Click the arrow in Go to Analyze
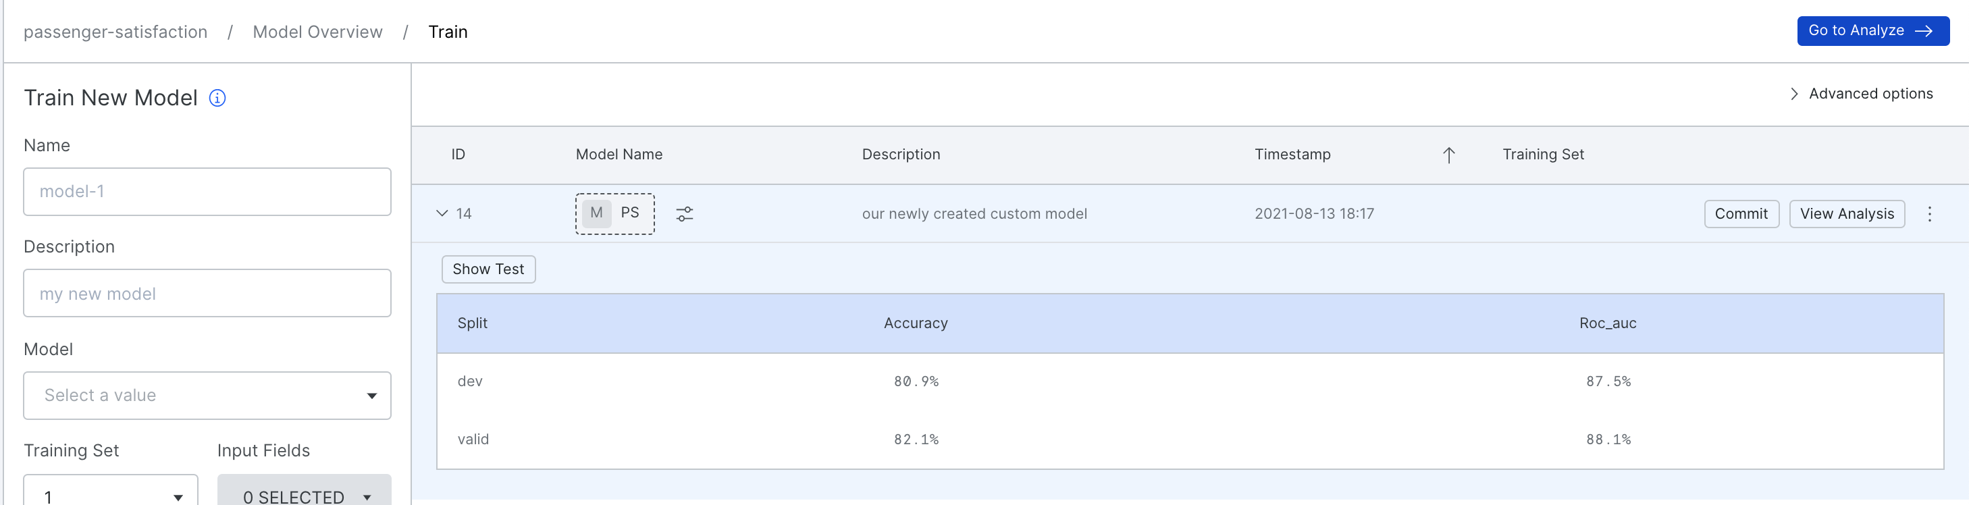The image size is (1969, 505). click(x=1924, y=30)
